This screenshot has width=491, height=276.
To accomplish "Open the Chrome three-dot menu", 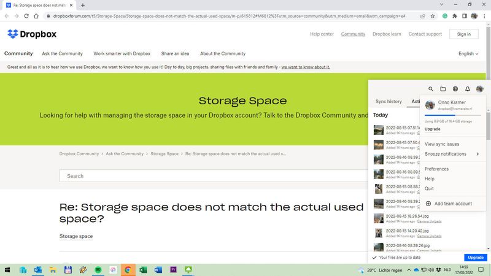I will [484, 16].
